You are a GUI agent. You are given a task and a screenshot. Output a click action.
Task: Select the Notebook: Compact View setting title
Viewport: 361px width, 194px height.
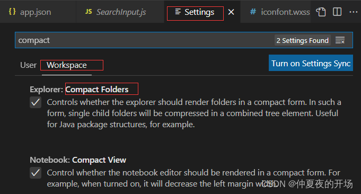[78, 160]
